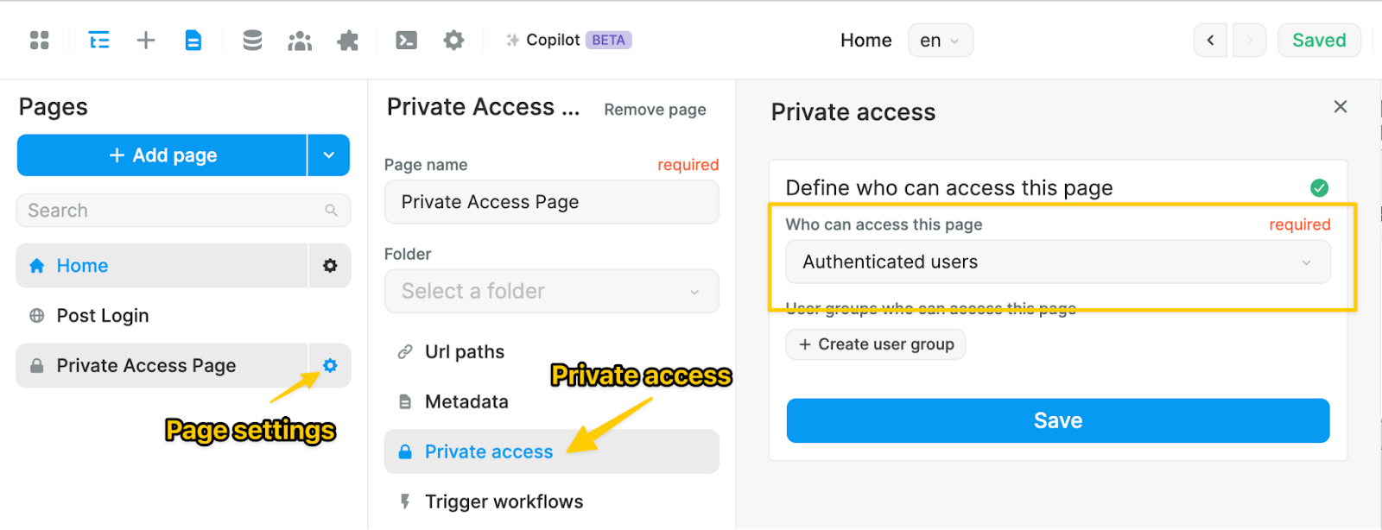
Task: Open the user groups icon in the toolbar
Action: pyautogui.click(x=299, y=40)
